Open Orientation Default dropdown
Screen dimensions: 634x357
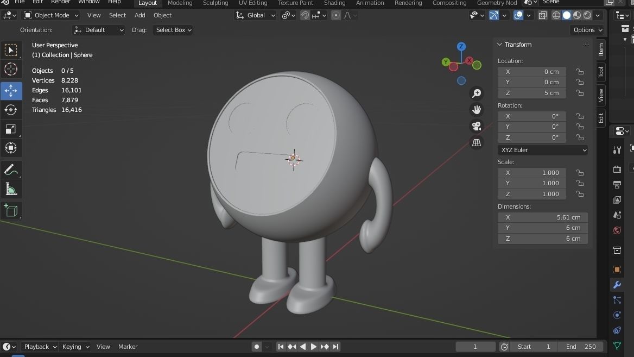98,30
